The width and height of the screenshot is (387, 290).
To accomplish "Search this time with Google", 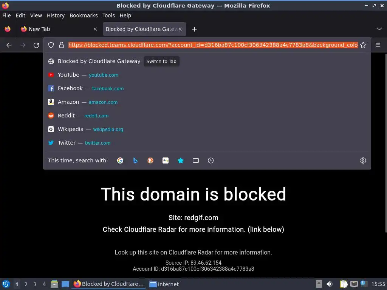I will pos(120,160).
